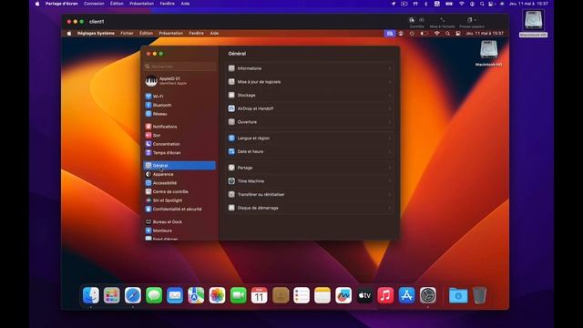Image resolution: width=583 pixels, height=328 pixels.
Task: Select Confidentialité et sécurité in sidebar
Action: pyautogui.click(x=179, y=210)
